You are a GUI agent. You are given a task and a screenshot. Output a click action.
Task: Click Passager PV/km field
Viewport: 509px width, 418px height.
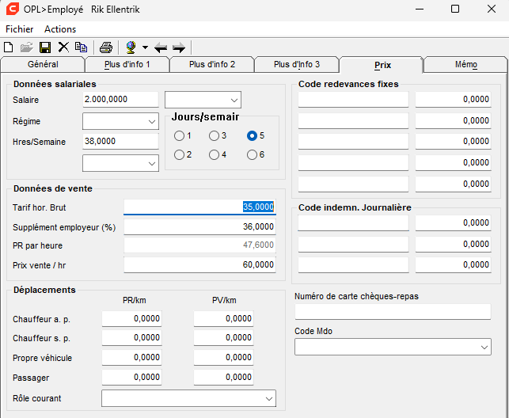click(223, 378)
